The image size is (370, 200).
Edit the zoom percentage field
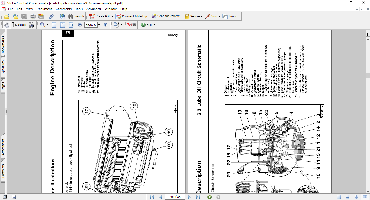tap(91, 25)
